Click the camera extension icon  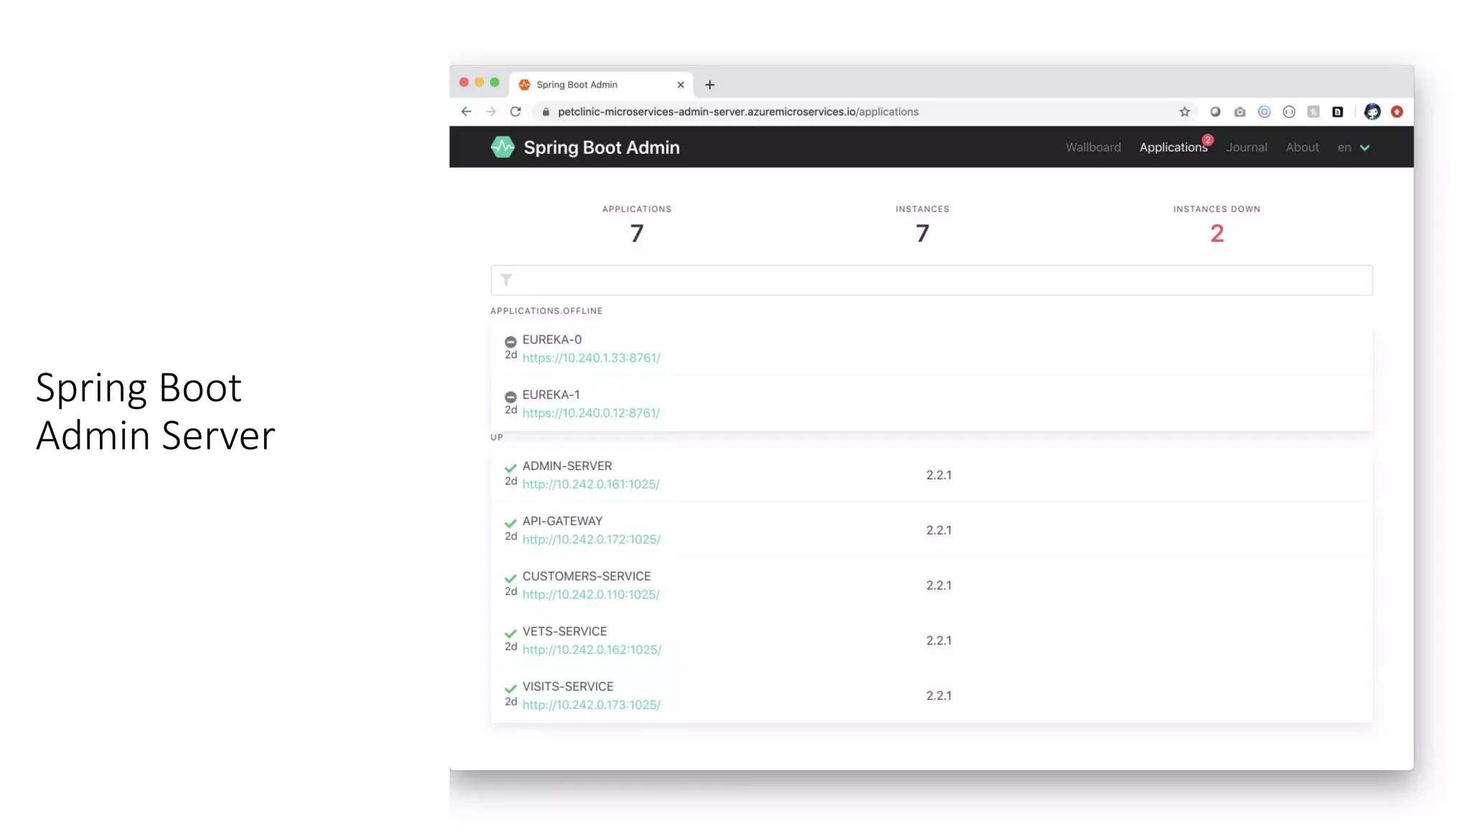click(x=1240, y=112)
